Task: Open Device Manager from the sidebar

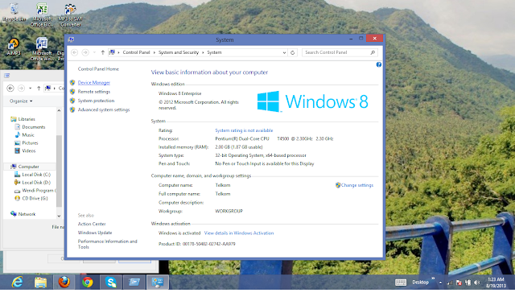Action: click(x=93, y=82)
